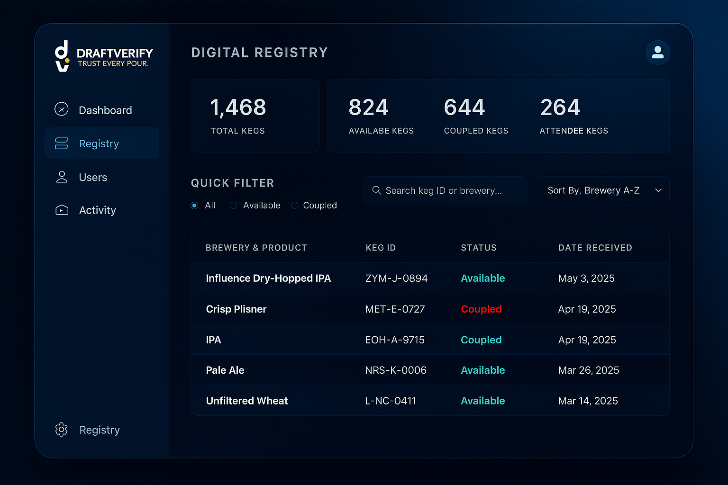
Task: Focus the keg ID or brewery search field
Action: 450,190
